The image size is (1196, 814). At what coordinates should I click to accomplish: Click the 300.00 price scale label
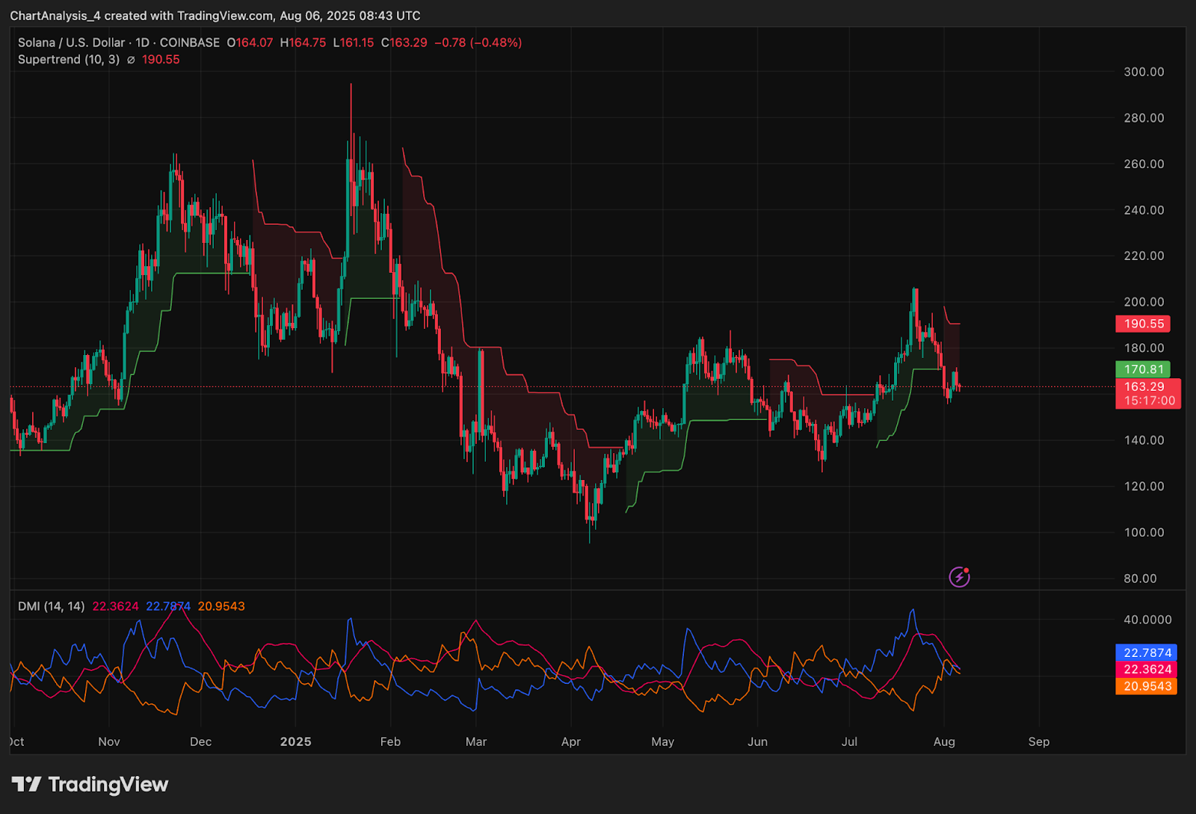(1144, 72)
